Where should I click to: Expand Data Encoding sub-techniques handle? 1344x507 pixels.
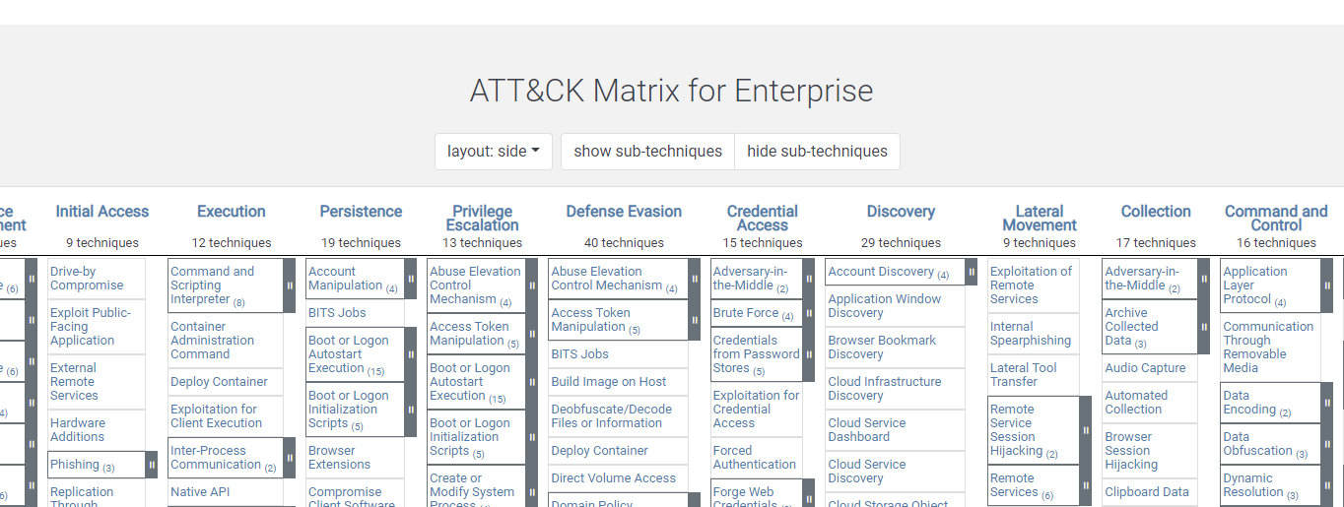click(x=1326, y=403)
